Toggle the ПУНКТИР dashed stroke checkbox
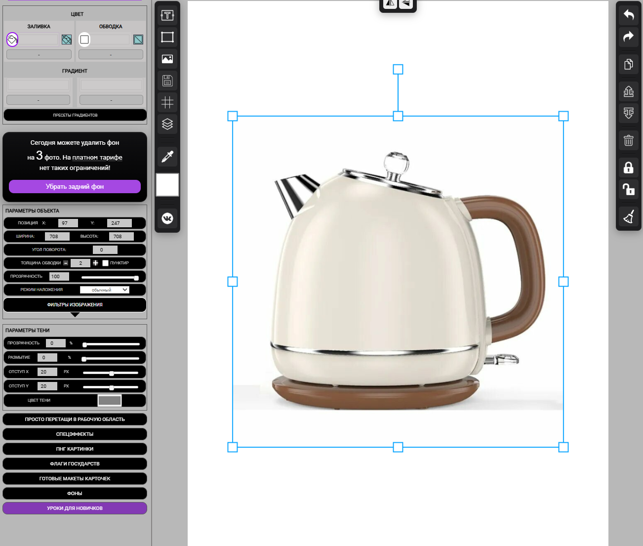The height and width of the screenshot is (546, 643). [x=105, y=263]
